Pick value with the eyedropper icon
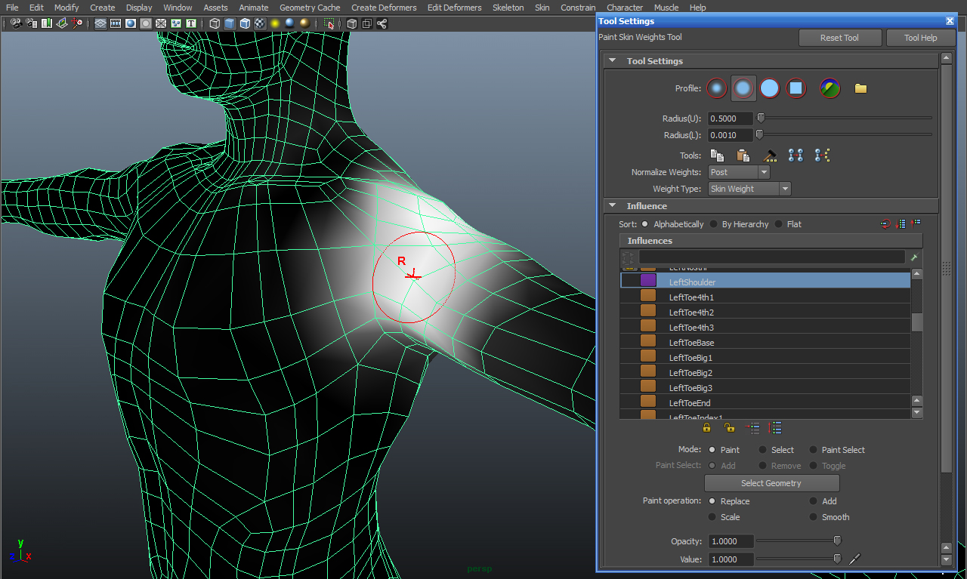The width and height of the screenshot is (967, 579). tap(855, 559)
